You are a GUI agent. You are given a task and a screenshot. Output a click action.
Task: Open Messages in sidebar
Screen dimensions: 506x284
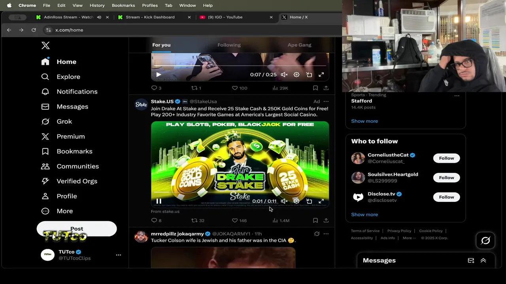coord(65,106)
